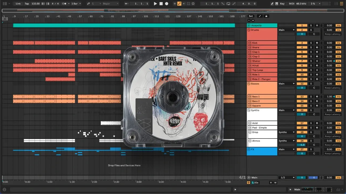The width and height of the screenshot is (346, 194).
Task: Click the Tap tempo button
Action: 27,4
